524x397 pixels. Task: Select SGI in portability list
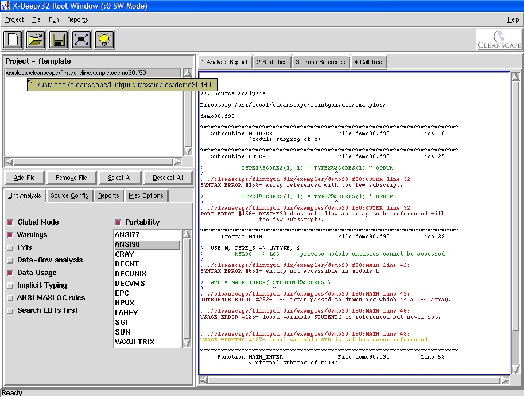point(147,323)
